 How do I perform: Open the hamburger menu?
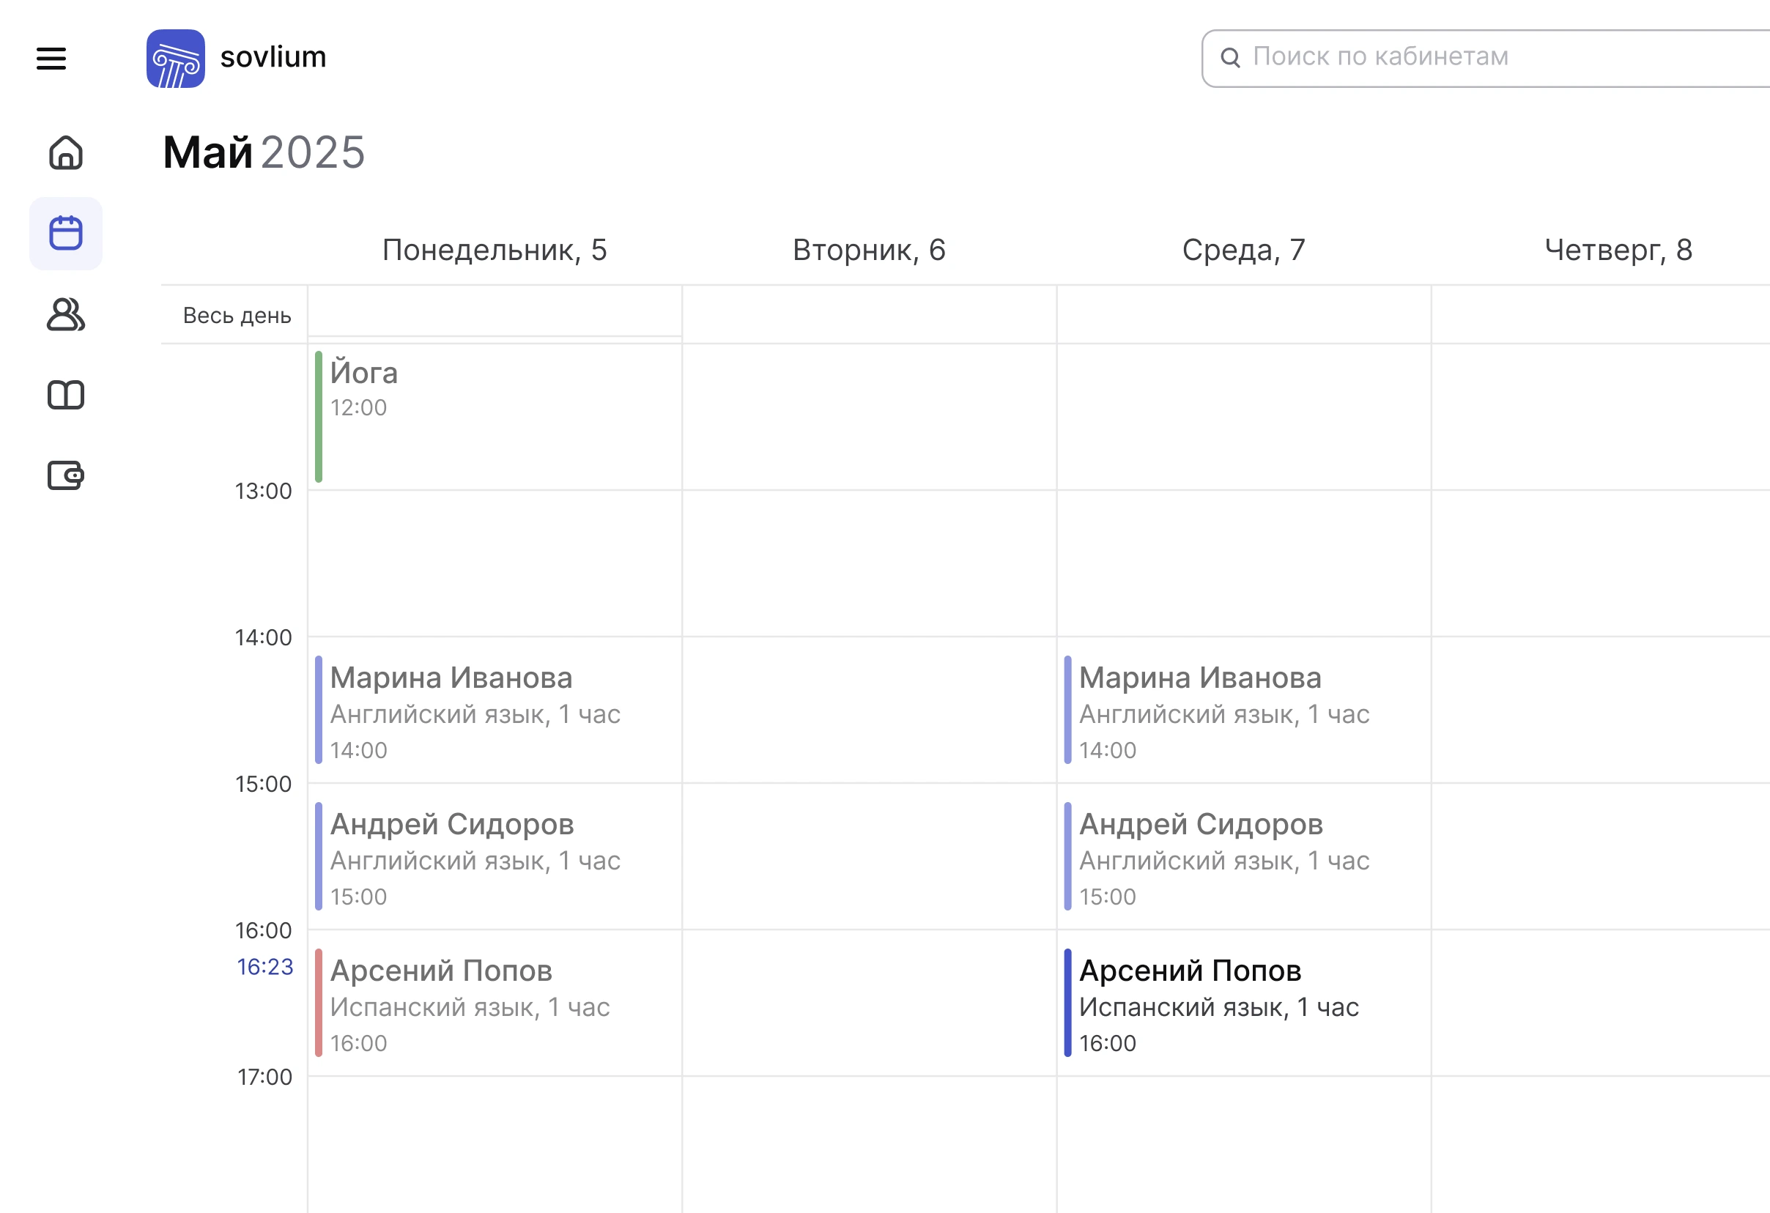(51, 59)
